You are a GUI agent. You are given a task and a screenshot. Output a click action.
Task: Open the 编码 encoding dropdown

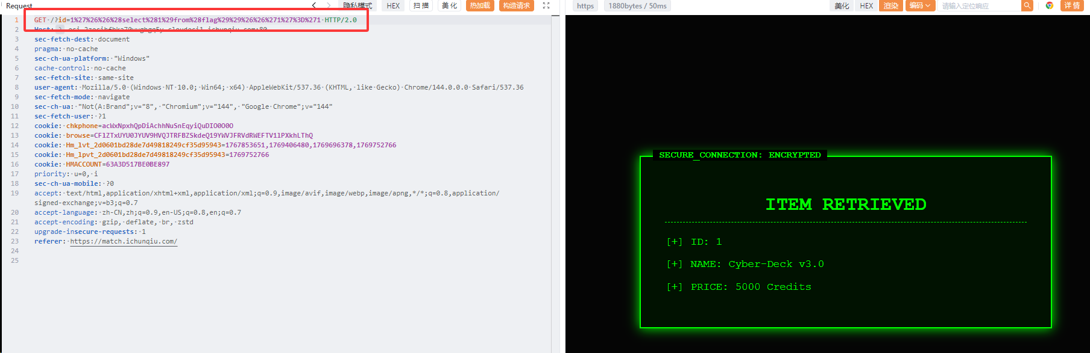pyautogui.click(x=920, y=5)
